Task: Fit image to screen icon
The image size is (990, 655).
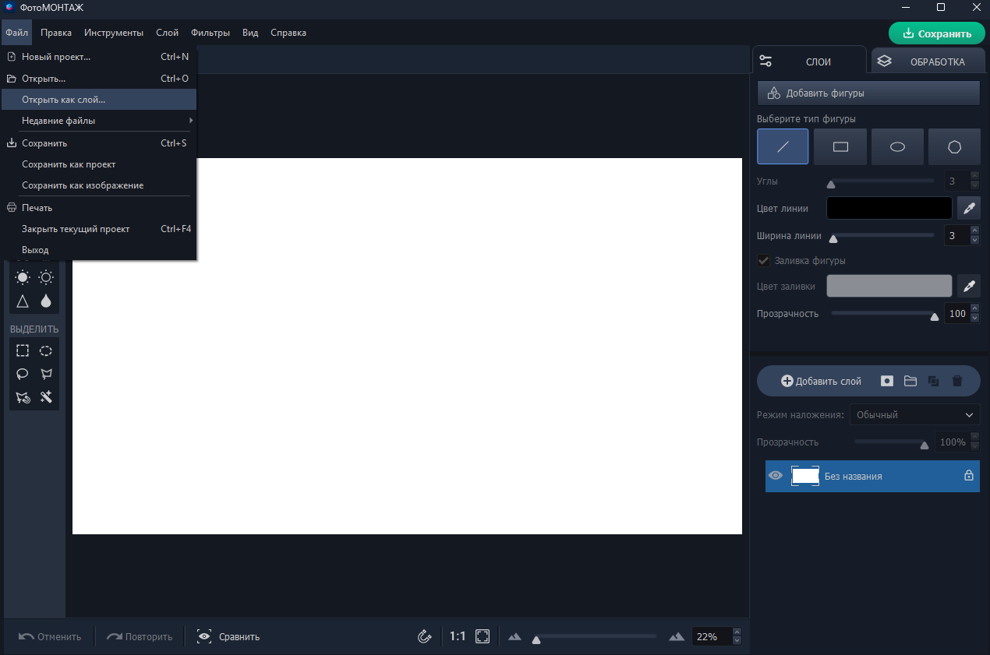Action: 483,636
